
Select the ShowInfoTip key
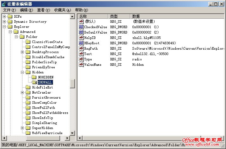pos(42,118)
